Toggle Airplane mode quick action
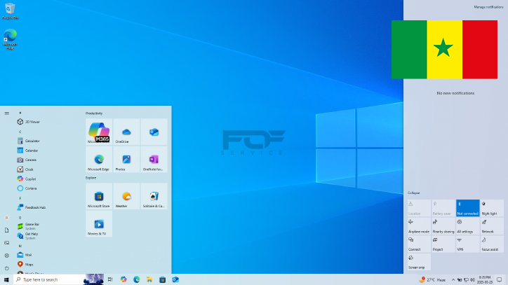The width and height of the screenshot is (508, 285). pos(419,225)
